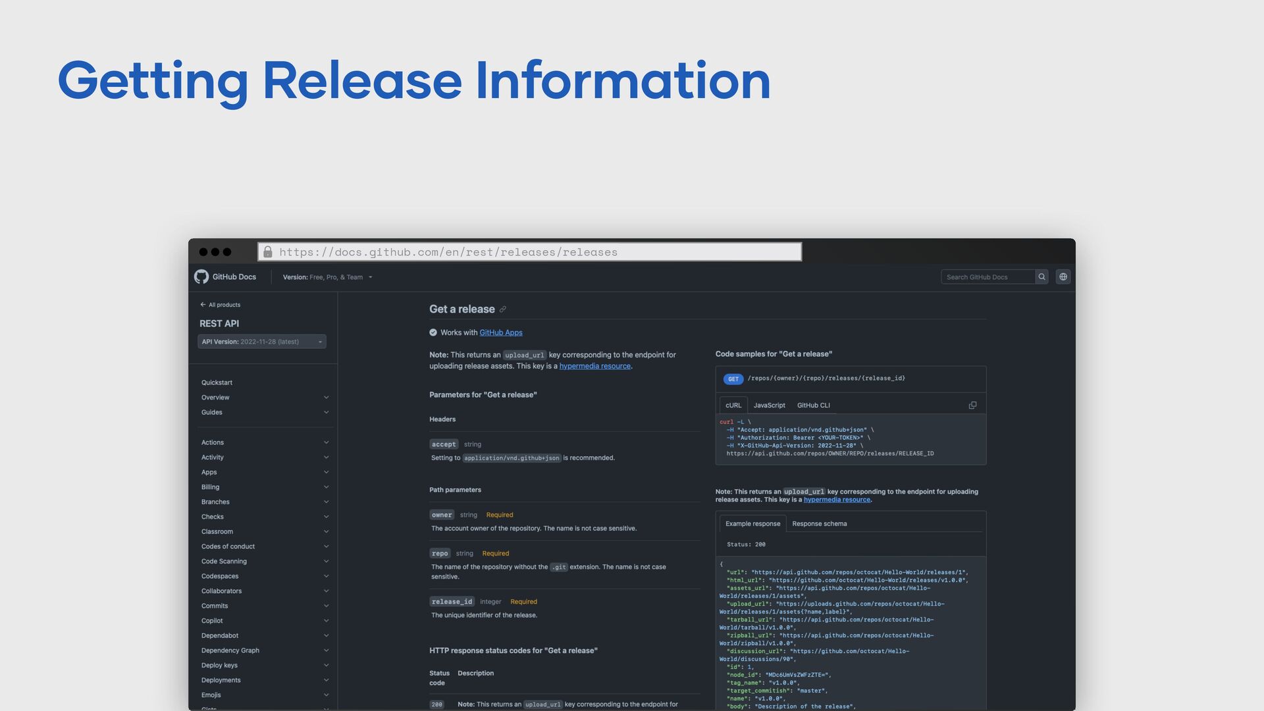Image resolution: width=1264 pixels, height=711 pixels.
Task: Click the anchor link icon beside Get a release
Action: (x=503, y=309)
